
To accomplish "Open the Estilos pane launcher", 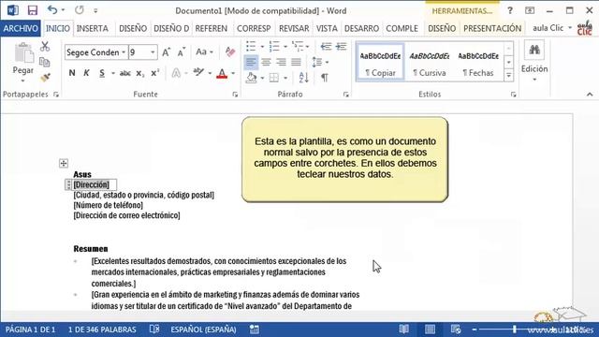I will 513,95.
